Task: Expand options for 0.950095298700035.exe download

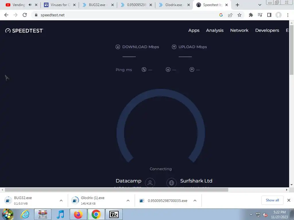Action: pyautogui.click(x=195, y=201)
